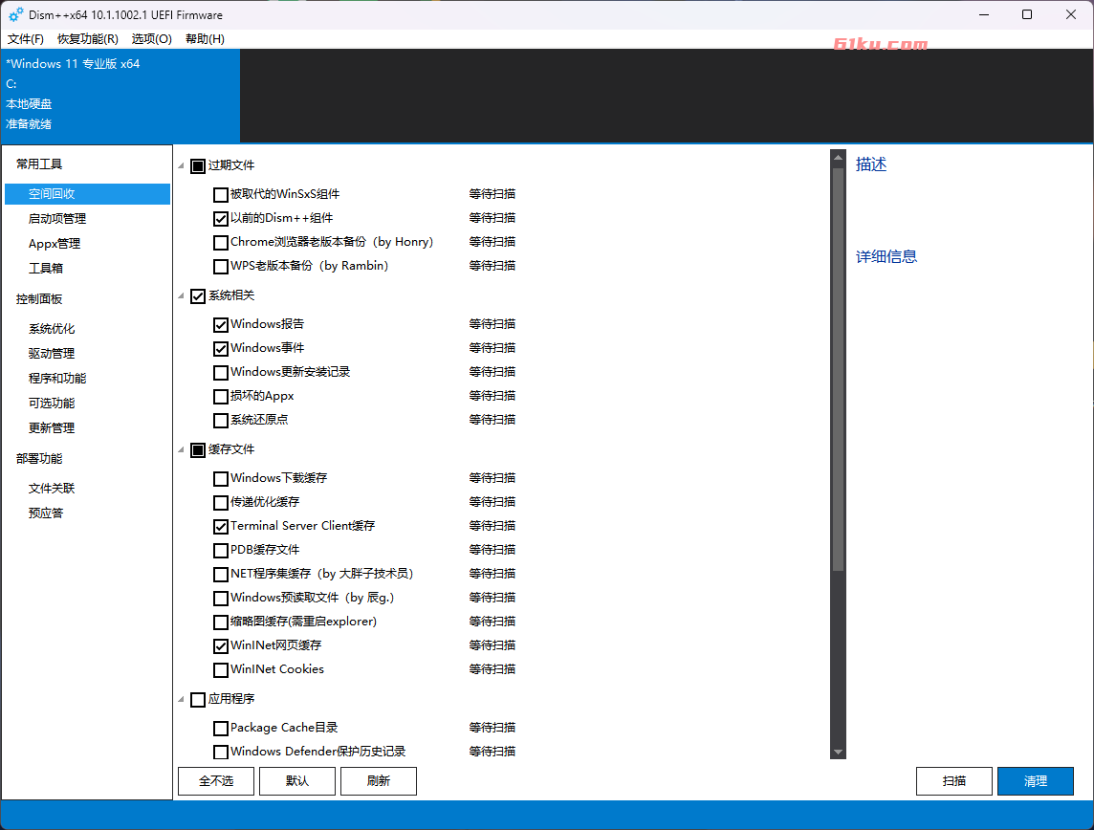This screenshot has height=830, width=1094.
Task: Collapse the 系统相关 group arrow
Action: 182,295
